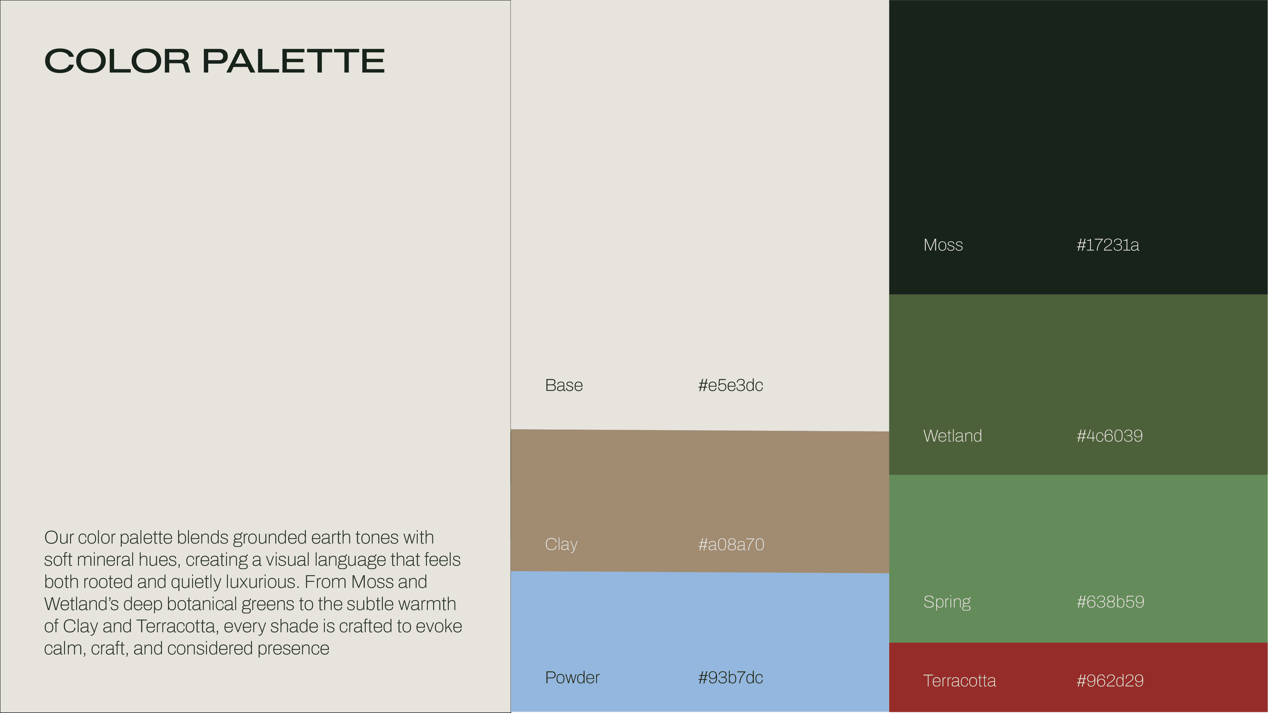Click the COLOR PALETTE heading
1268x713 pixels.
[x=214, y=61]
